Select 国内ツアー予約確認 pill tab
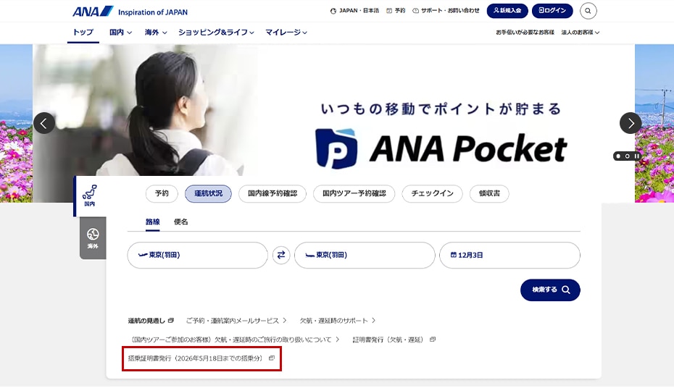 354,193
